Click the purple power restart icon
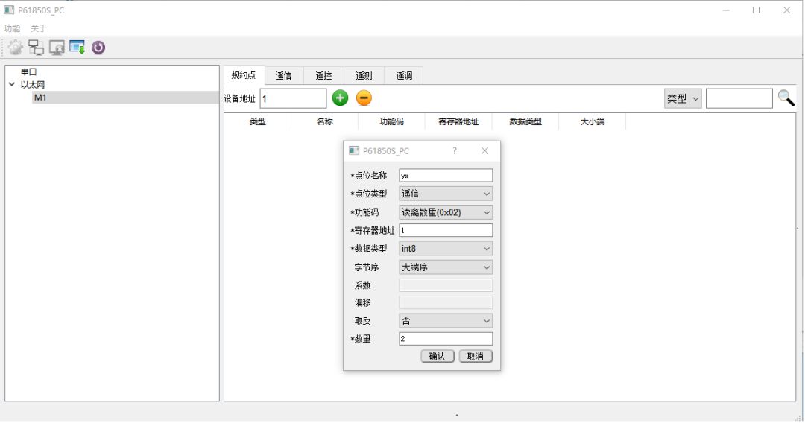 pos(98,47)
